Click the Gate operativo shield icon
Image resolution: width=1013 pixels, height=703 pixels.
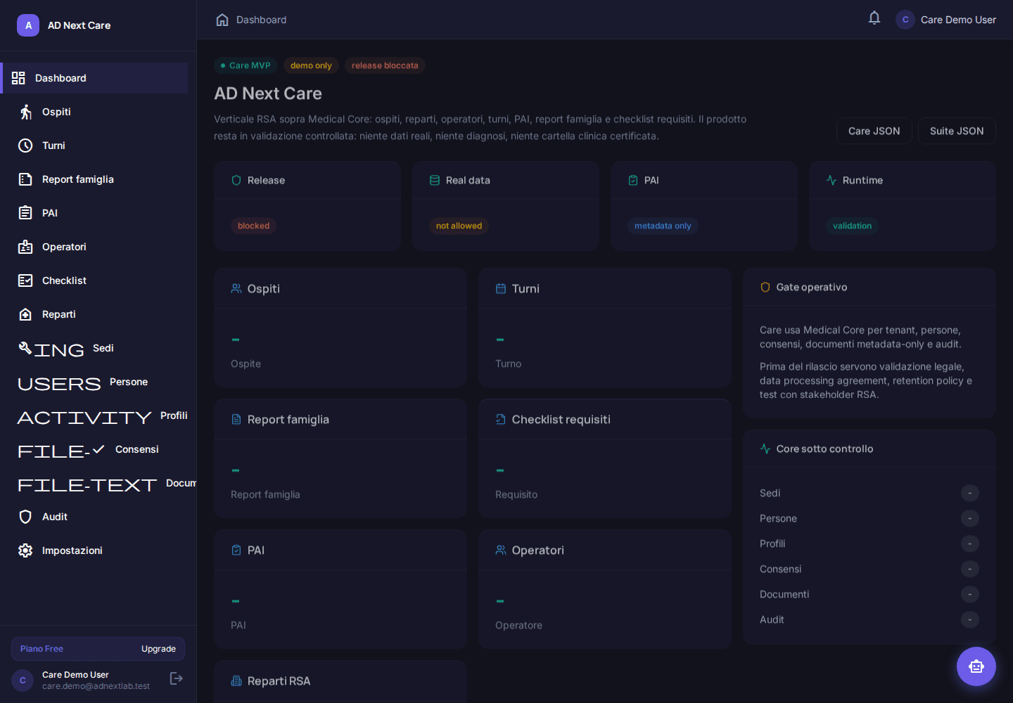pos(765,287)
